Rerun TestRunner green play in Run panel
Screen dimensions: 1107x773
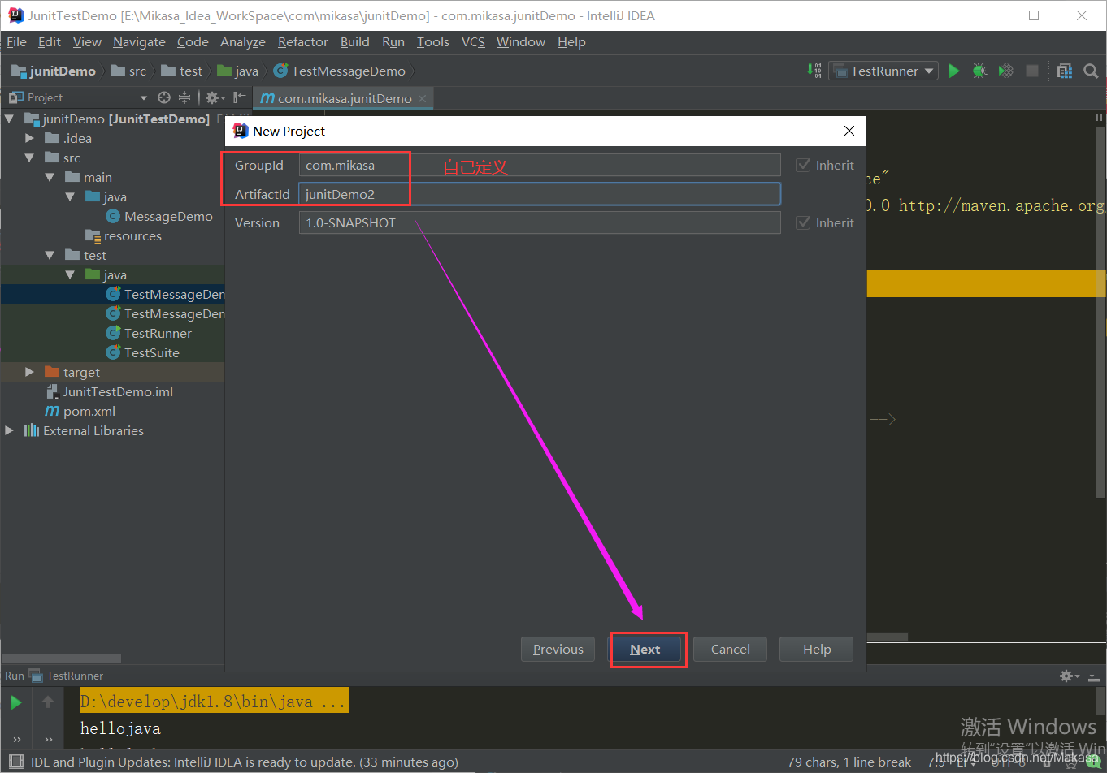tap(16, 702)
